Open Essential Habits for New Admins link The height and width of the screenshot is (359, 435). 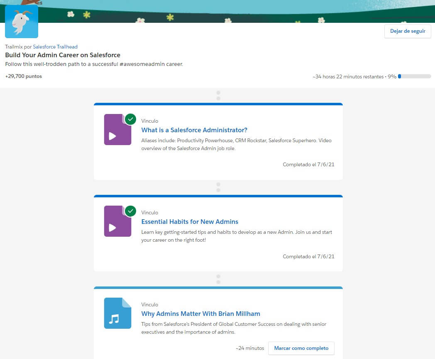click(x=190, y=222)
